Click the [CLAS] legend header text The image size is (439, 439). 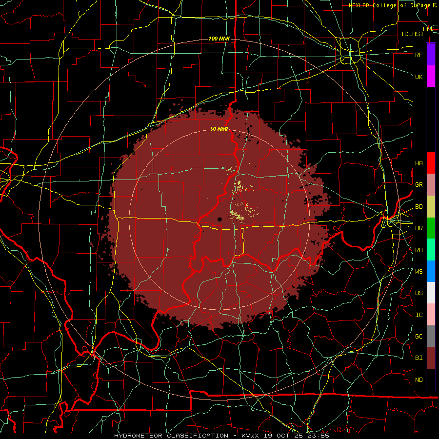(412, 34)
